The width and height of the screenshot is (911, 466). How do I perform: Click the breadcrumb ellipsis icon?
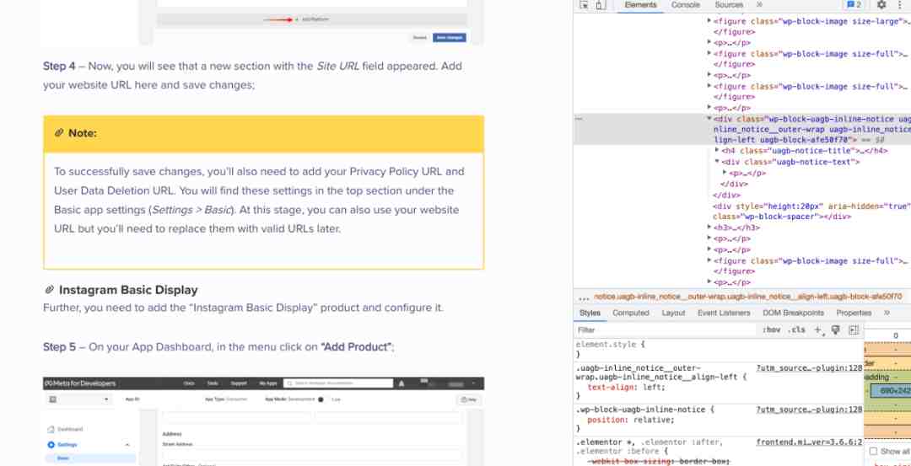pyautogui.click(x=584, y=297)
